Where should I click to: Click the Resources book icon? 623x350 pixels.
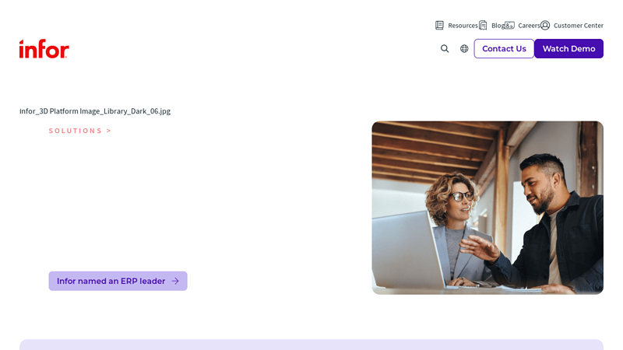click(439, 26)
